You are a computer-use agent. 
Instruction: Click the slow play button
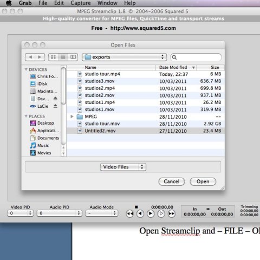click(161, 214)
